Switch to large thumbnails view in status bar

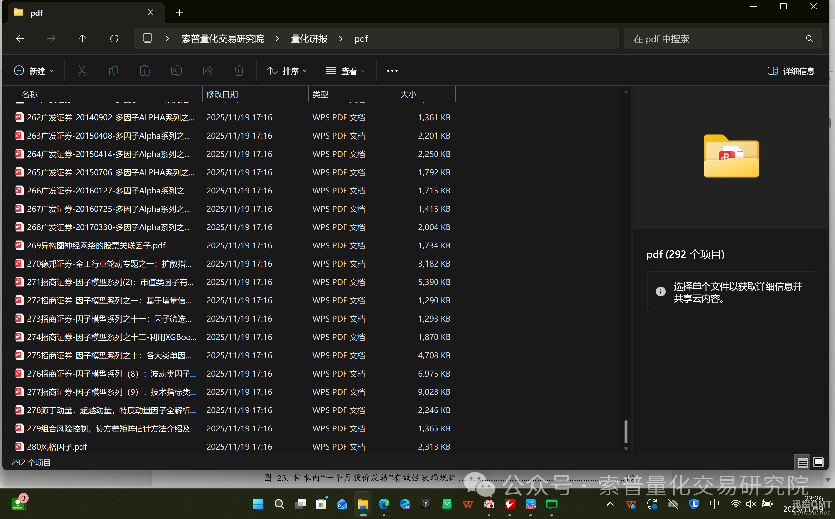point(818,462)
